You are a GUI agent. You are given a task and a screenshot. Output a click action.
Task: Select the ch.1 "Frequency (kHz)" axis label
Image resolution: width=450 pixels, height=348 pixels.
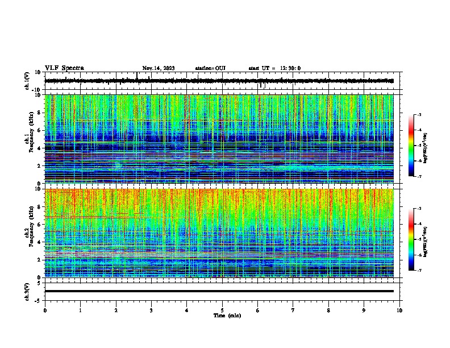(31, 132)
